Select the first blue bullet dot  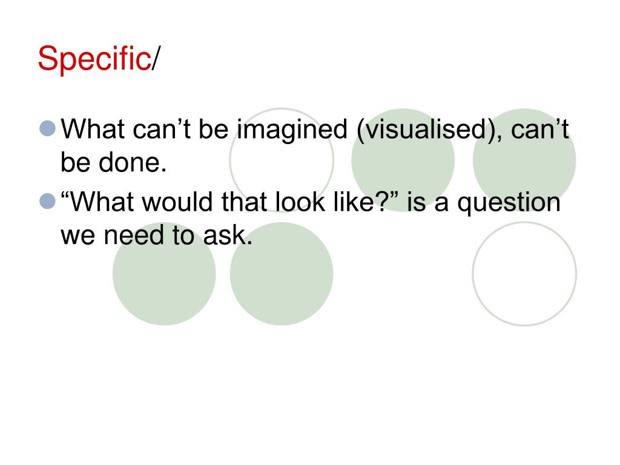pyautogui.click(x=48, y=128)
